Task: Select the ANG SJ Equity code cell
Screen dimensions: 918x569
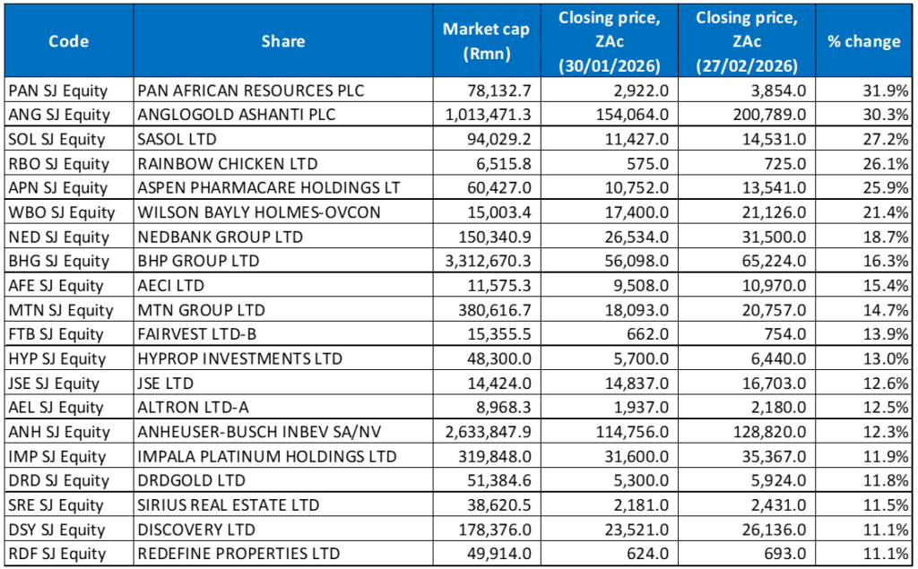Action: point(57,115)
